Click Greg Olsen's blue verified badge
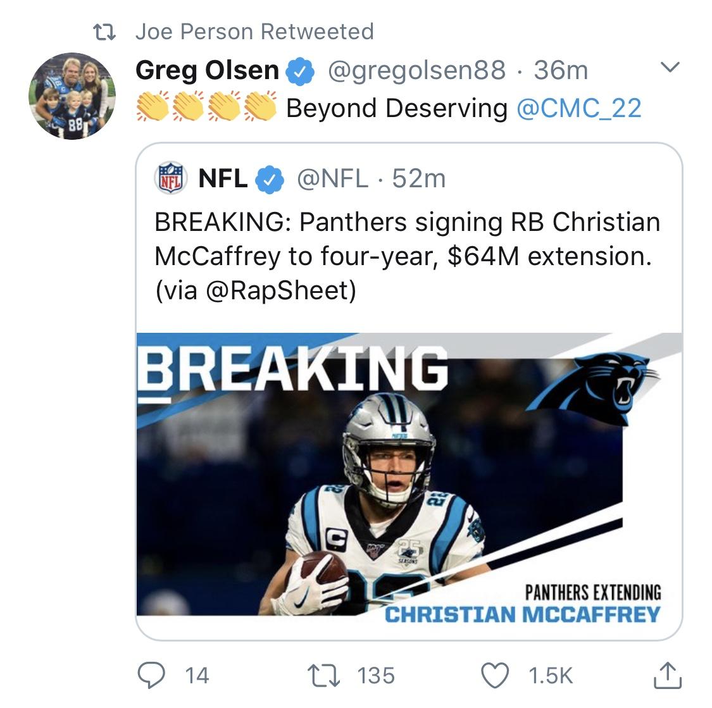This screenshot has height=708, width=712. [x=300, y=71]
